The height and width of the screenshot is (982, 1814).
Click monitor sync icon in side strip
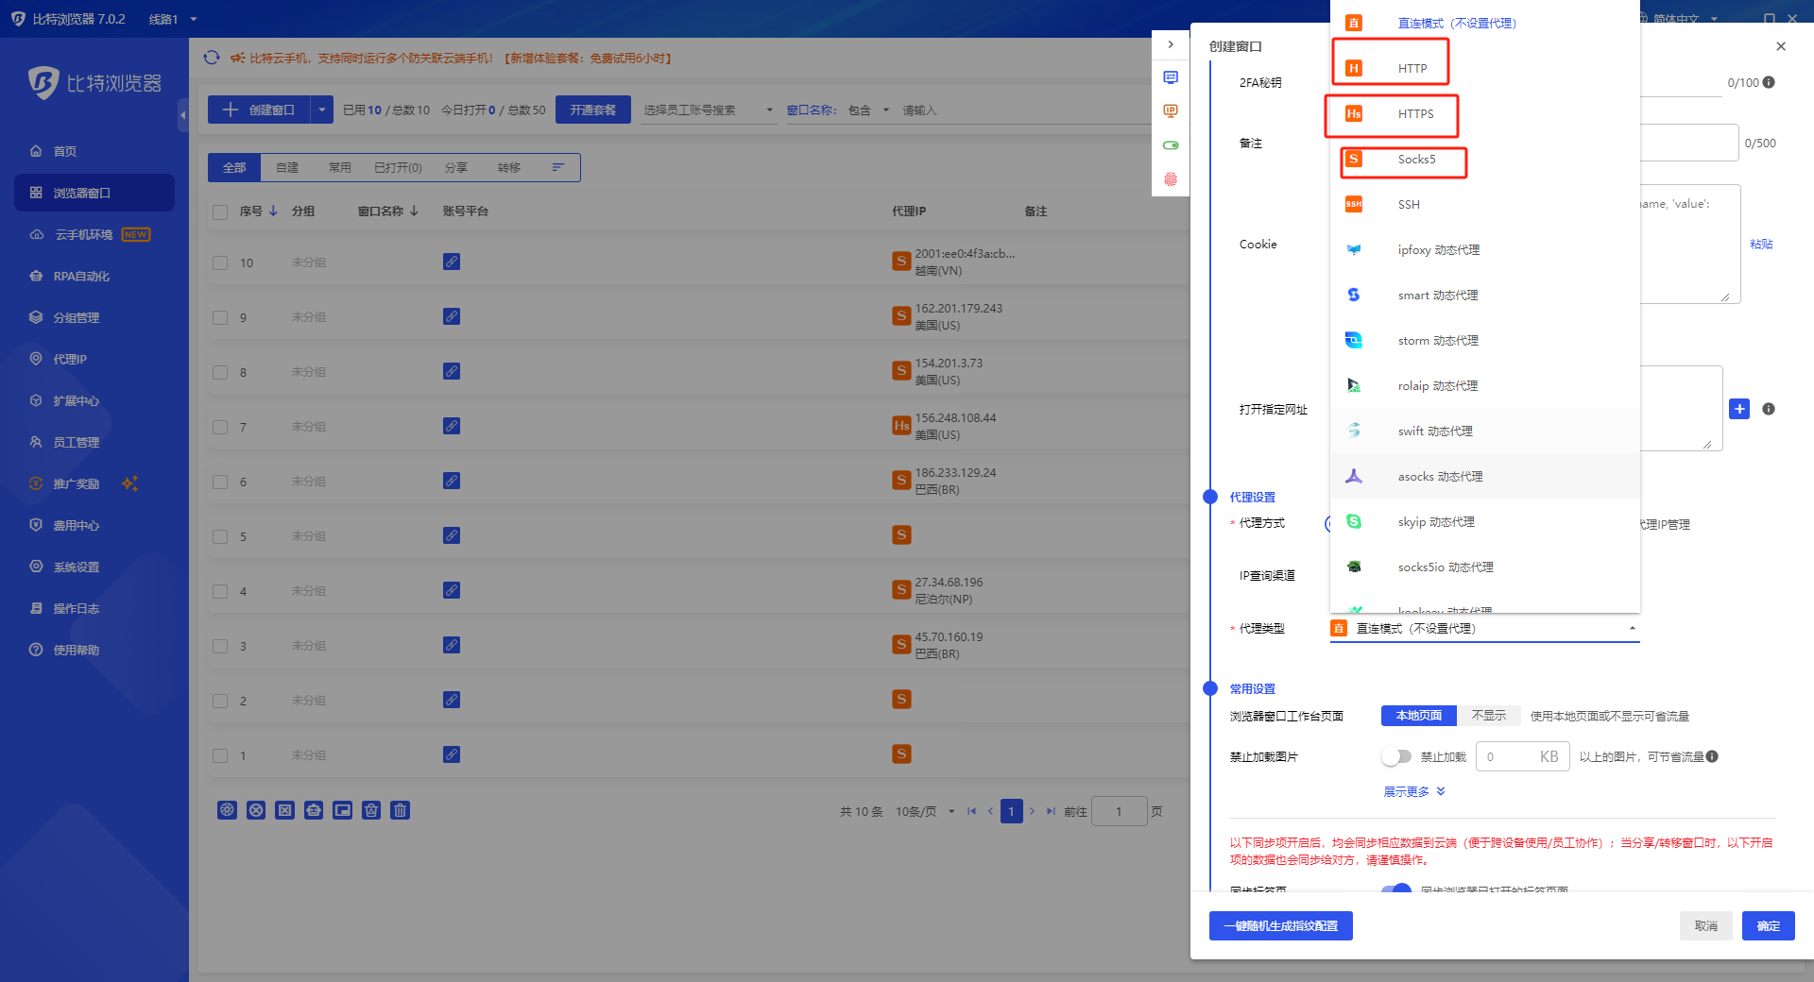coord(1171,77)
